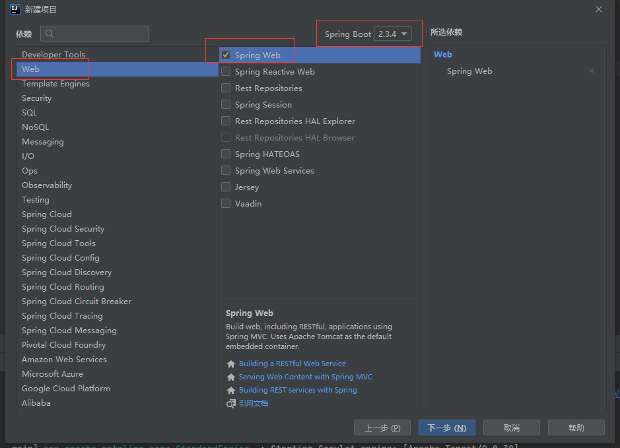Image resolution: width=620 pixels, height=448 pixels.
Task: Click the home icon beside Building a RESTful Web Service
Action: coord(231,364)
